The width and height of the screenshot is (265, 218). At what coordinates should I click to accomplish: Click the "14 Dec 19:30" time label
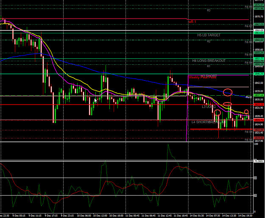click(245, 215)
